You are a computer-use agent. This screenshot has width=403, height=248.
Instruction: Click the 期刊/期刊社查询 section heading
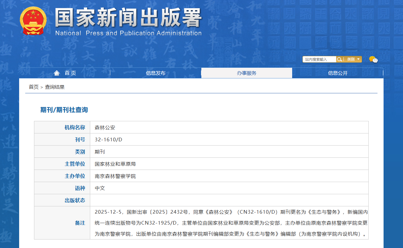[64, 110]
